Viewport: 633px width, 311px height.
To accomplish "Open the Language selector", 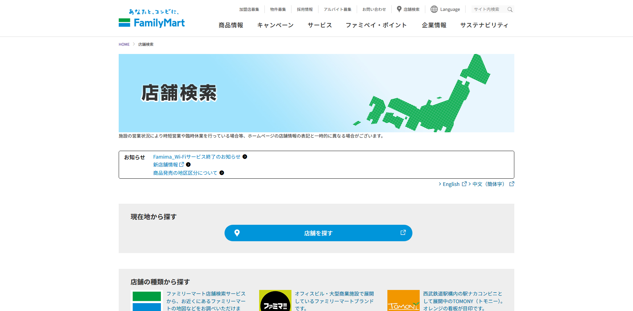I will click(445, 9).
